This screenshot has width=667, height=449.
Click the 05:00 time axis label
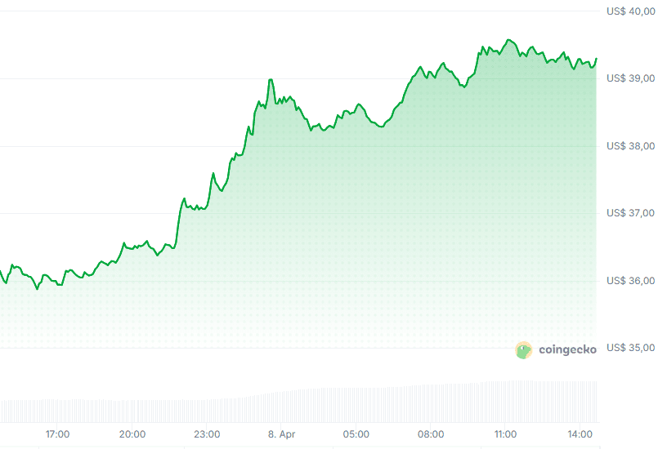click(x=356, y=434)
